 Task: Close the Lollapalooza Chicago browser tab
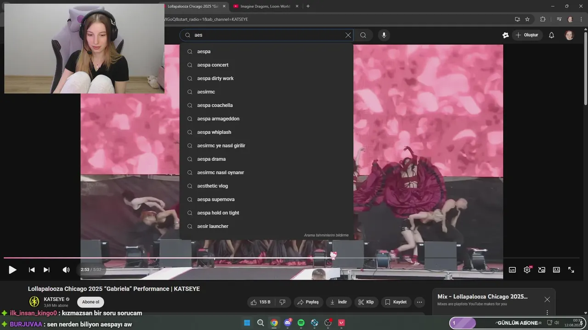[x=224, y=6]
